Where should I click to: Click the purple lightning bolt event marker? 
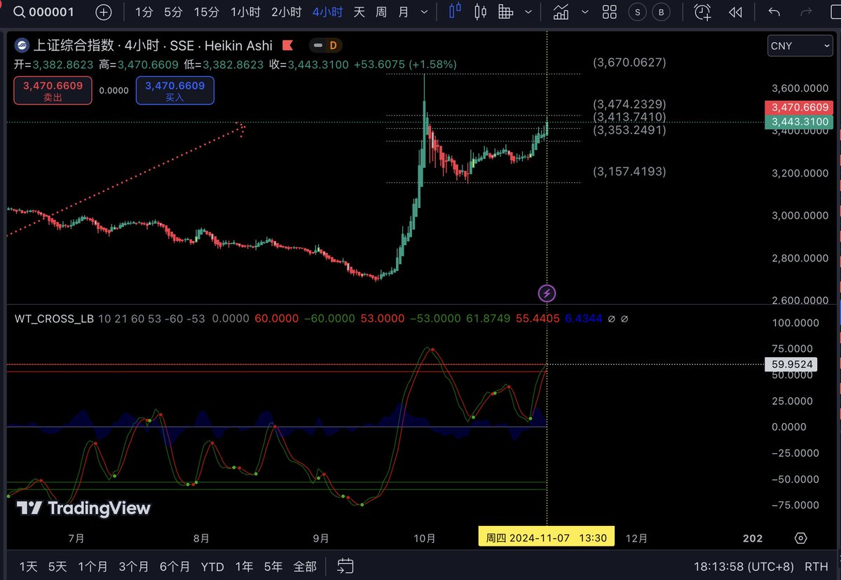click(547, 293)
